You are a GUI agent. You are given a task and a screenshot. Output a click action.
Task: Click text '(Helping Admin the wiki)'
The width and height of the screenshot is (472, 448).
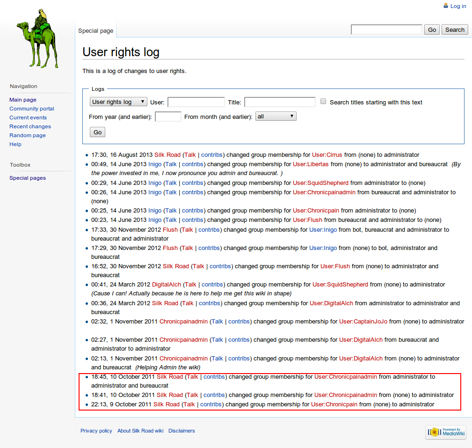[167, 367]
